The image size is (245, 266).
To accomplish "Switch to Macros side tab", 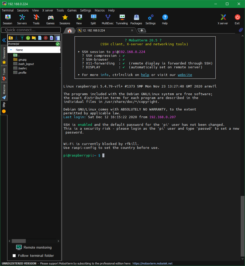I will click(x=4, y=92).
